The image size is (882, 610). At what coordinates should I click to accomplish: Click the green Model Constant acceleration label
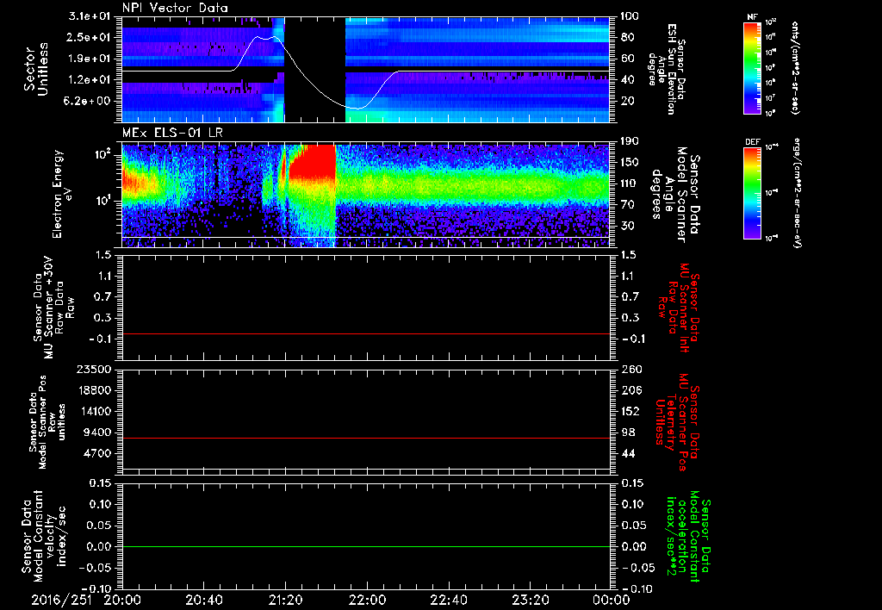tap(688, 536)
